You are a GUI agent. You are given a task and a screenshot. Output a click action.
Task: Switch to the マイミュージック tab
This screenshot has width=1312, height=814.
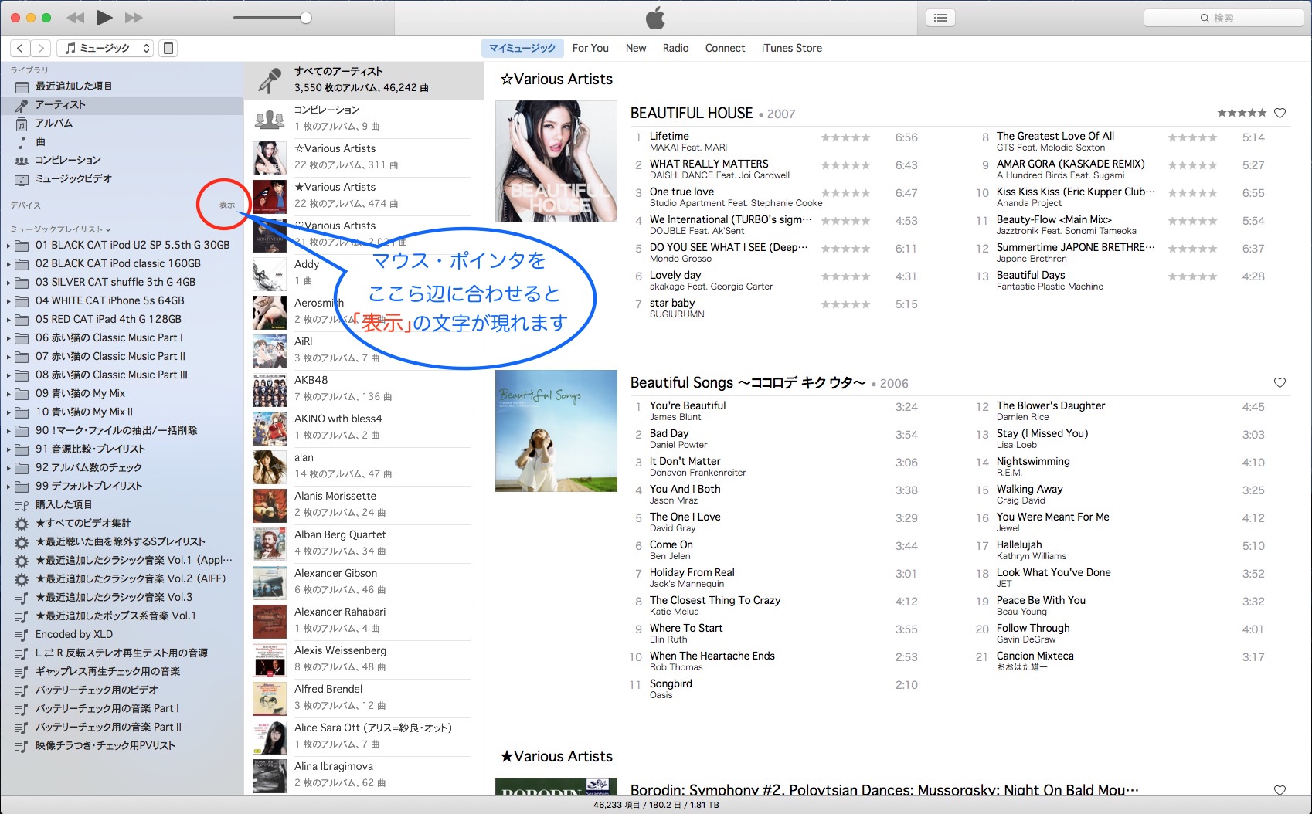[522, 48]
